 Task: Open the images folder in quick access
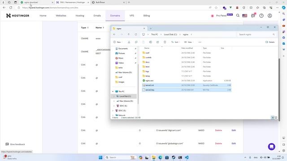tap(121, 82)
